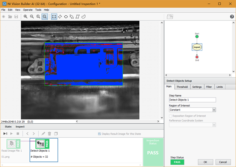Select the Freehand ROI tool
The height and width of the screenshot is (167, 236).
(x=83, y=17)
